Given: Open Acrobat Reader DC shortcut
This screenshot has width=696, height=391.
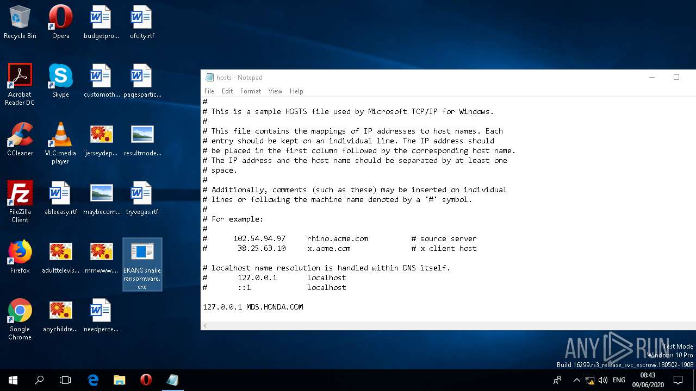Looking at the screenshot, I should click(20, 84).
